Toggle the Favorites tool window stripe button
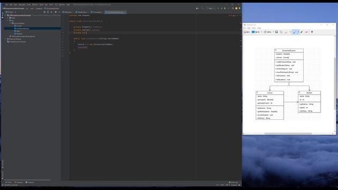This screenshot has height=190, width=338. [x=2, y=175]
